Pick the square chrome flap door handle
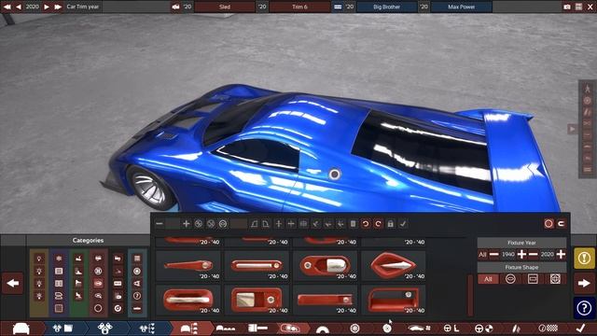The height and width of the screenshot is (336, 597). point(257,300)
